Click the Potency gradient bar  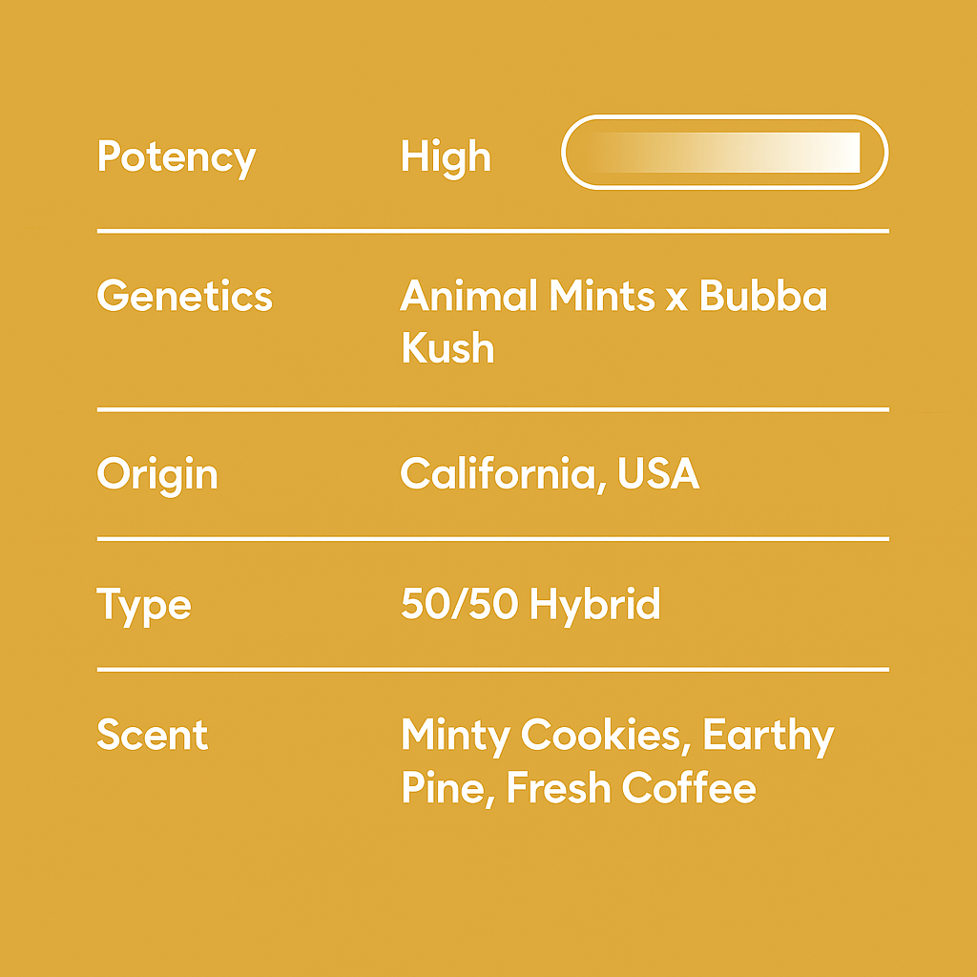(725, 153)
